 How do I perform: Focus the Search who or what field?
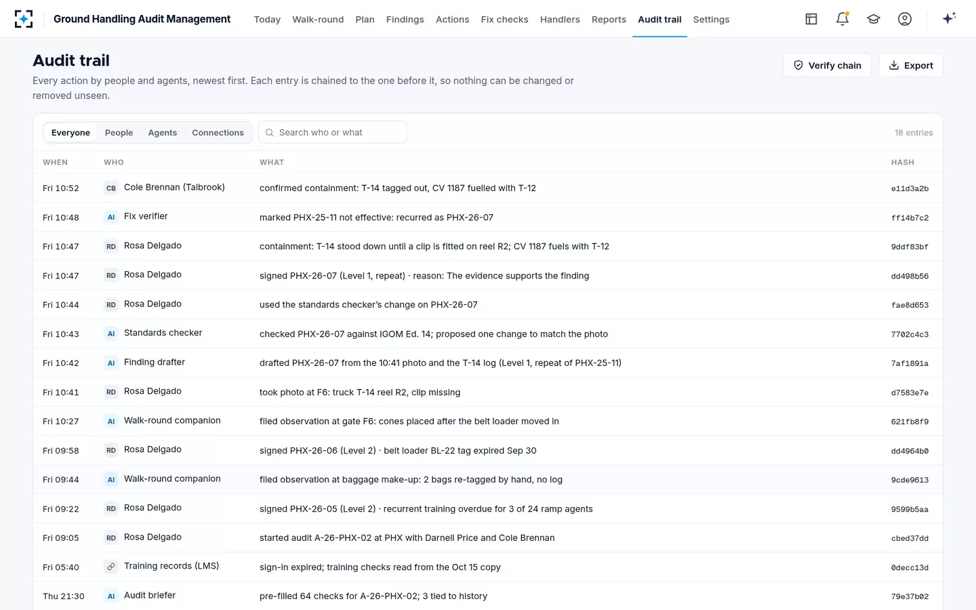333,132
